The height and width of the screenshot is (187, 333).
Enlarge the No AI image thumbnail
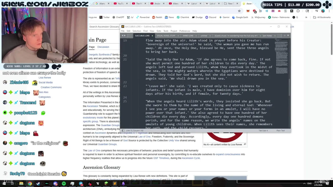click(245, 144)
